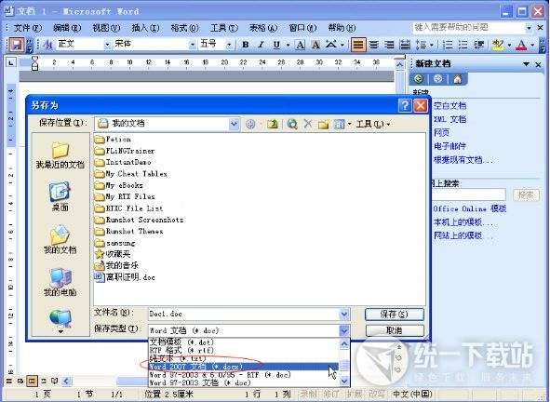
Task: Click the create new folder icon
Action: click(324, 124)
